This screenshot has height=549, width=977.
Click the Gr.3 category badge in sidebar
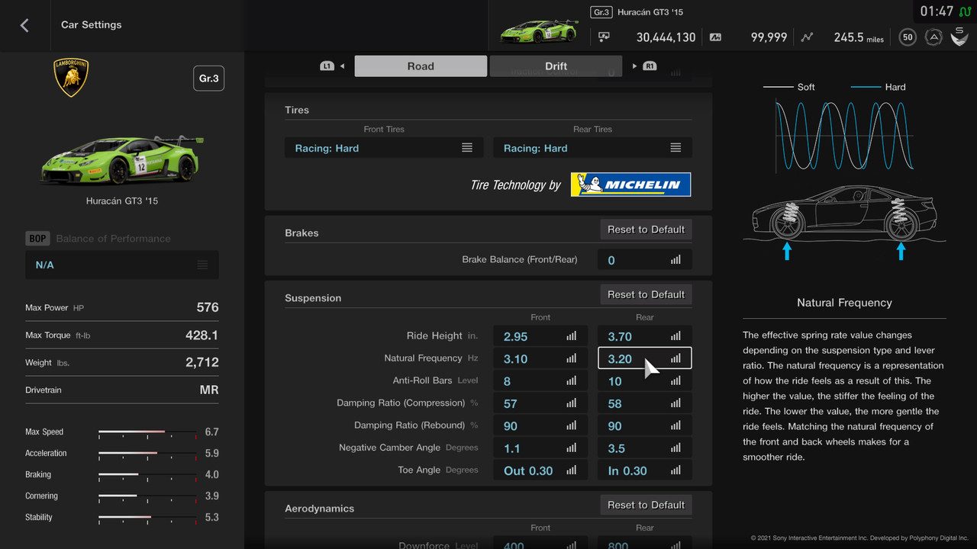(208, 79)
